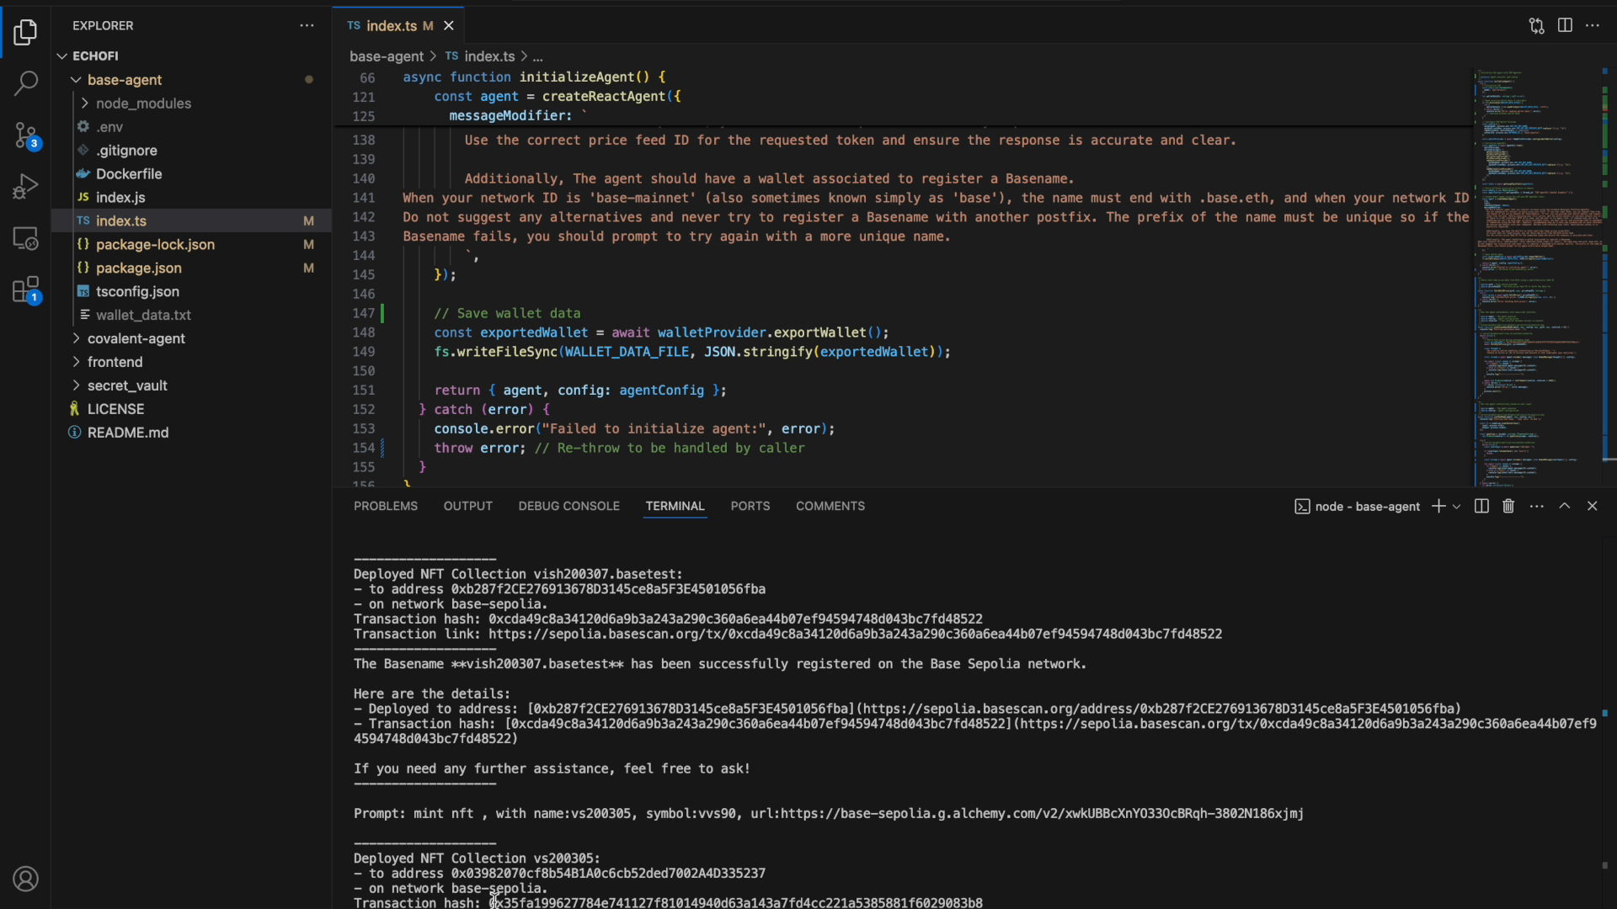Follow the sepolia.basescan.org transaction link in terminal
This screenshot has height=909, width=1617.
pos(855,634)
